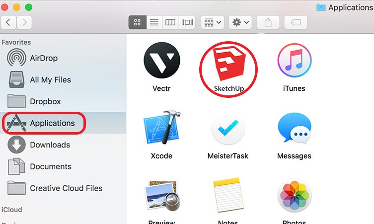The width and height of the screenshot is (374, 224).
Task: Select the Preview app icon
Action: (x=162, y=196)
